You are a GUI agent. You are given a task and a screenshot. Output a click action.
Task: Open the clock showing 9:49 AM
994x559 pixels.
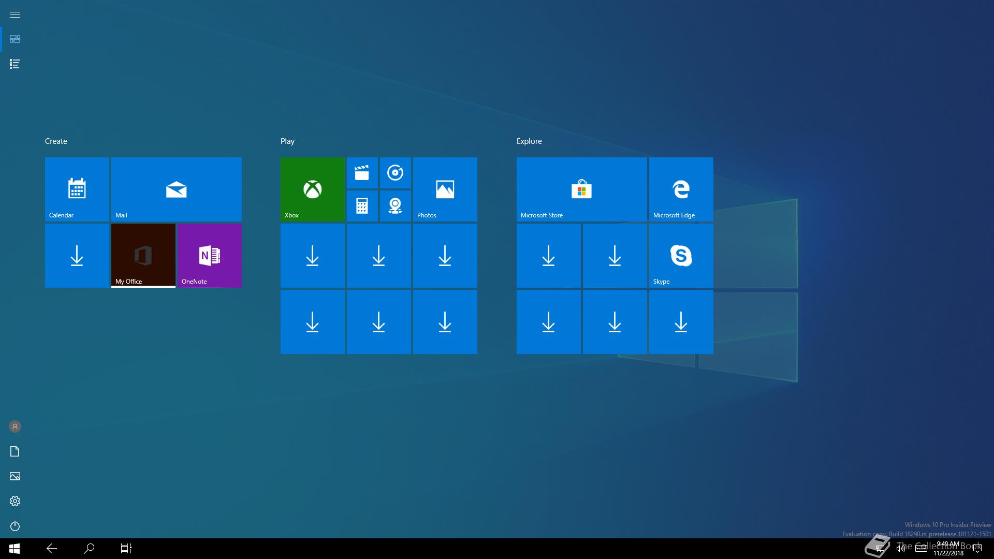[x=948, y=549]
